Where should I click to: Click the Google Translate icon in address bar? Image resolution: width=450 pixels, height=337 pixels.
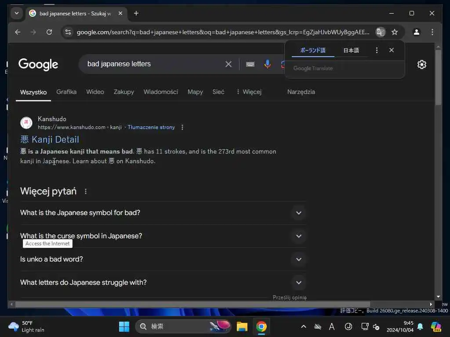pyautogui.click(x=381, y=32)
